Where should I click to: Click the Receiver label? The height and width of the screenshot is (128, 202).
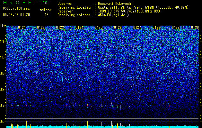point(65,11)
